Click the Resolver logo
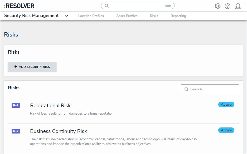This screenshot has width=247, height=154. [19, 6]
